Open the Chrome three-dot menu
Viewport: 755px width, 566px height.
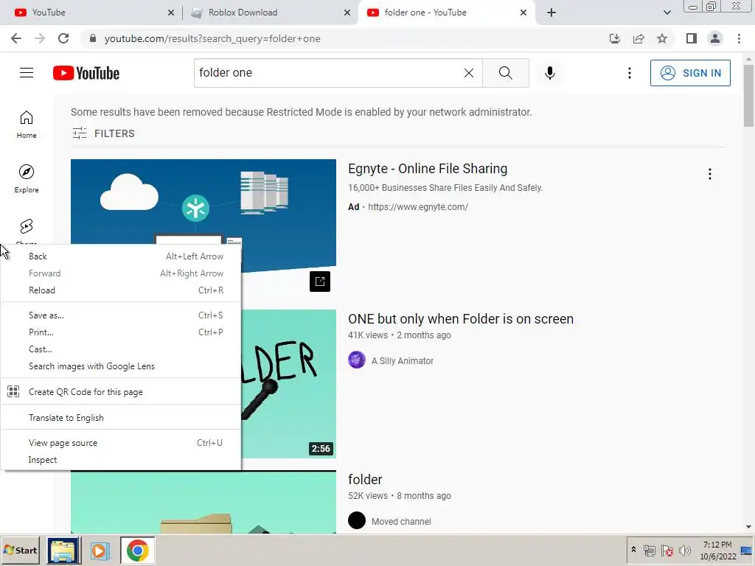click(739, 38)
